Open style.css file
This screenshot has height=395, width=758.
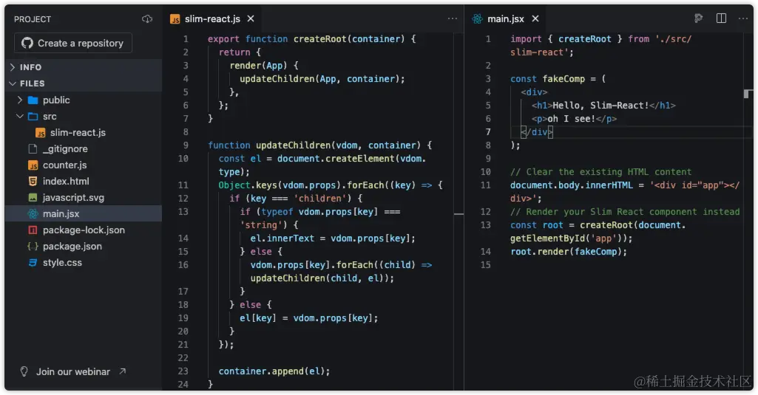(62, 263)
